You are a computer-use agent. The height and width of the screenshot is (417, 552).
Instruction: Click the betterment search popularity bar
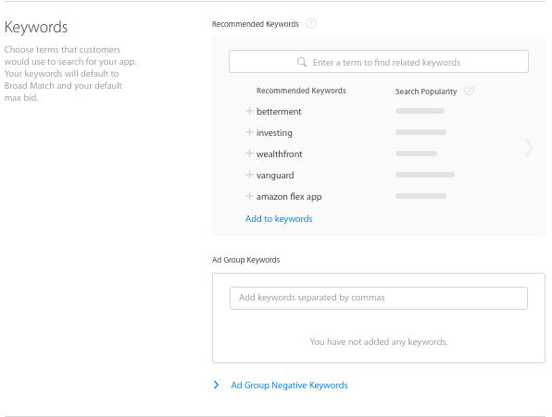[x=420, y=111]
